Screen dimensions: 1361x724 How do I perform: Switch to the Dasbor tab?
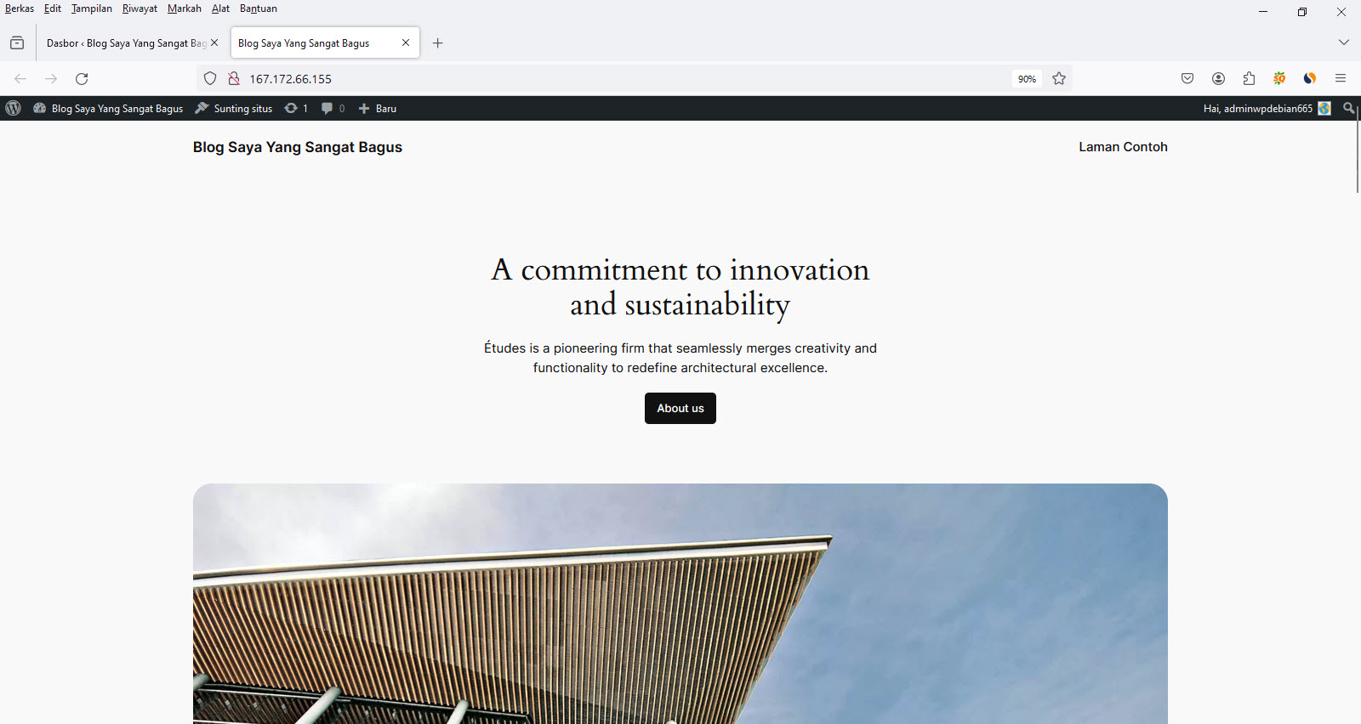coord(126,43)
